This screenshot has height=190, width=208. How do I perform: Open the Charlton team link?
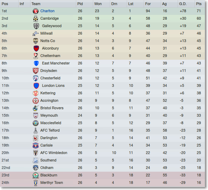pos(48,11)
